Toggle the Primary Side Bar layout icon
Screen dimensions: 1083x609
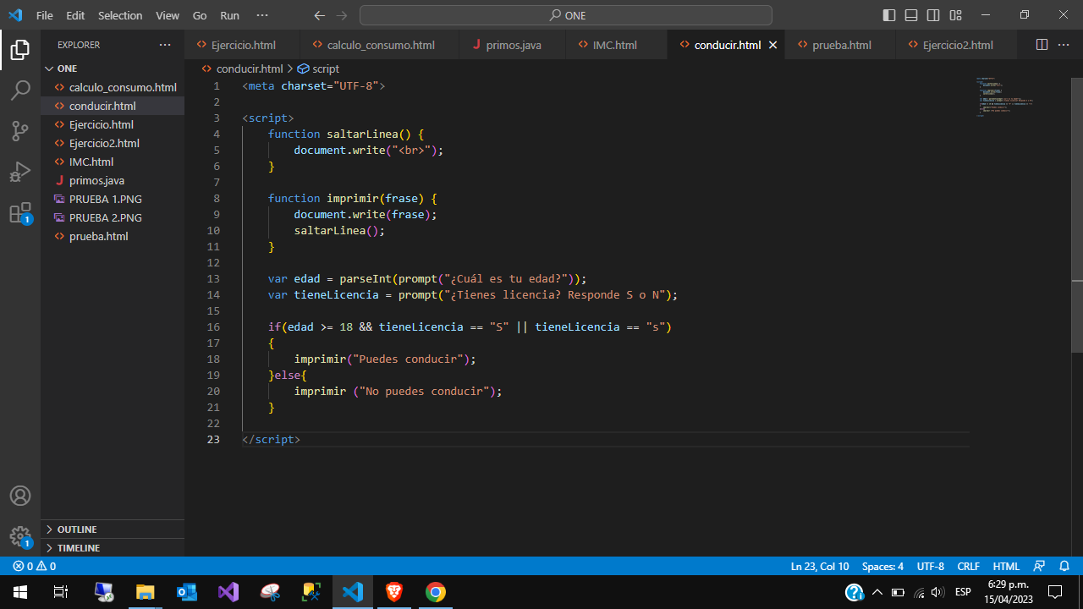(x=889, y=15)
